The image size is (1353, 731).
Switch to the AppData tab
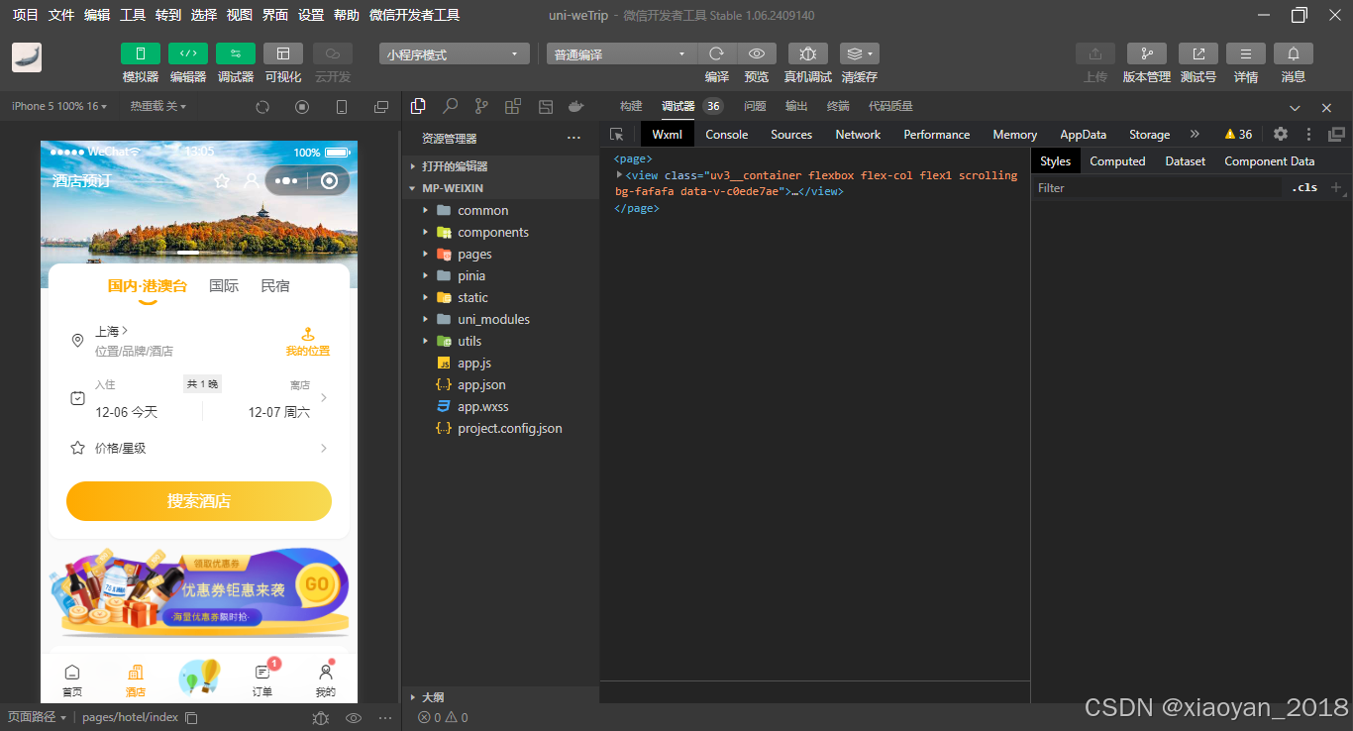[1083, 135]
